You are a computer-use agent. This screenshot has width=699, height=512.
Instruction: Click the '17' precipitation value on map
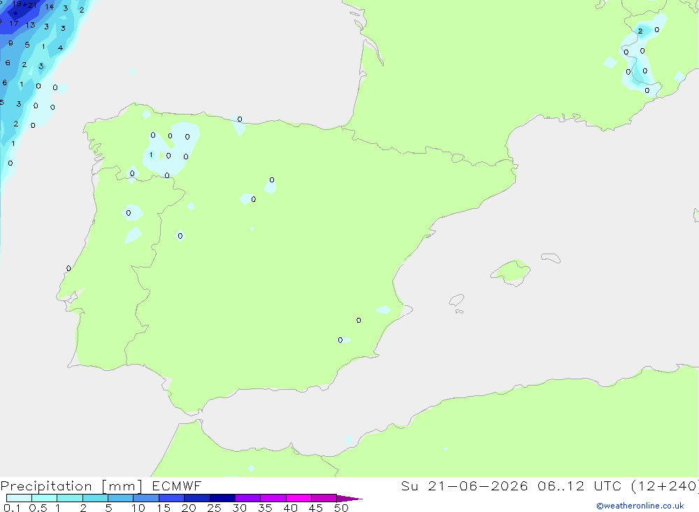[14, 23]
